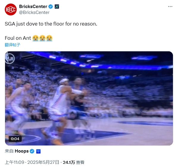The width and height of the screenshot is (178, 168).
Task: Click the affiliate badge beside BricksCenter name
Action: pyautogui.click(x=57, y=7)
